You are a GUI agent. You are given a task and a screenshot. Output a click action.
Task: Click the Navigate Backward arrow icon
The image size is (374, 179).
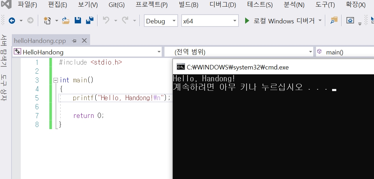pos(12,21)
